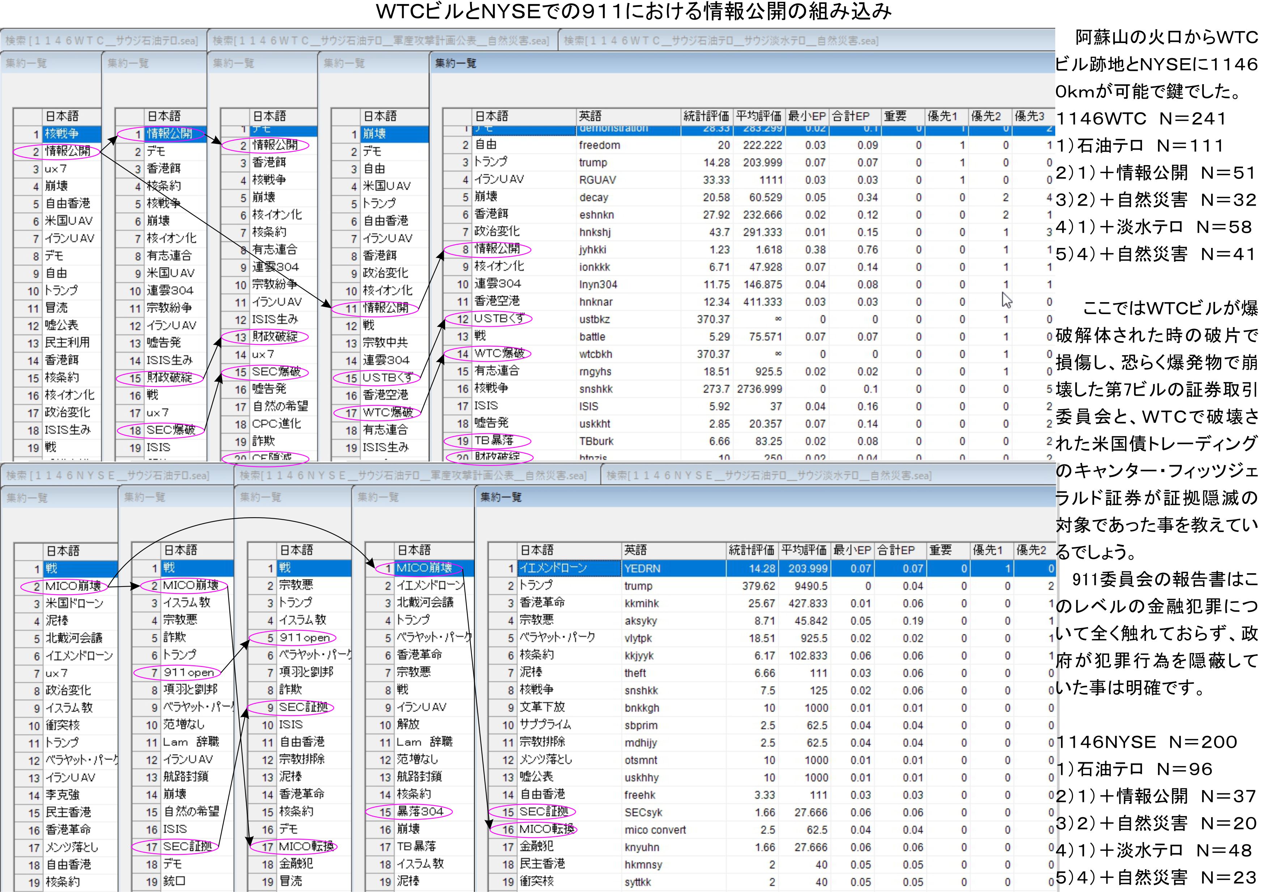The image size is (1265, 892).
Task: Click the 'theft' 泥棒 row
Action: (x=635, y=673)
